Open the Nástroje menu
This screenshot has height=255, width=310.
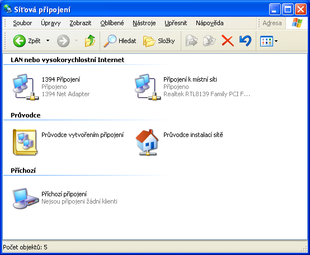pyautogui.click(x=144, y=23)
